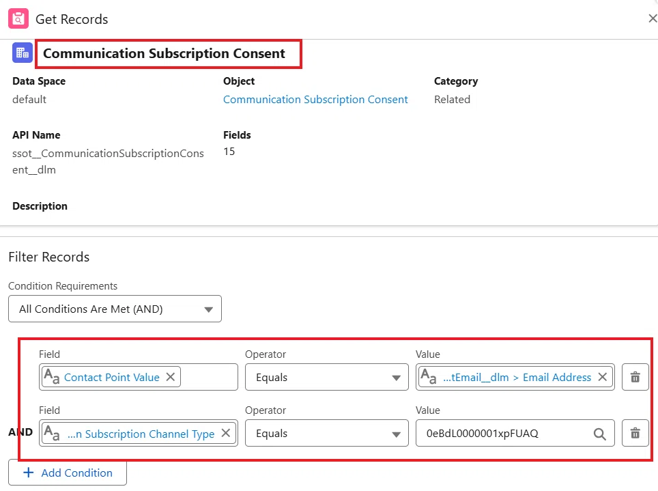Viewport: 658px width, 491px height.
Task: Open the Condition Requirements dropdown
Action: click(115, 309)
